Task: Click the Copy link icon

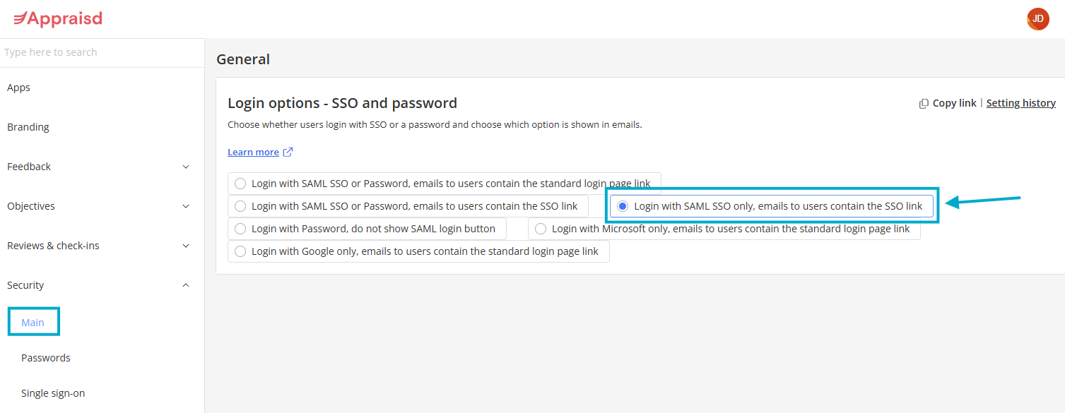Action: coord(924,104)
